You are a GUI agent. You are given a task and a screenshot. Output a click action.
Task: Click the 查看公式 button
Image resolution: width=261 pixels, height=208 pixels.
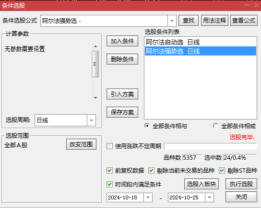click(x=244, y=21)
